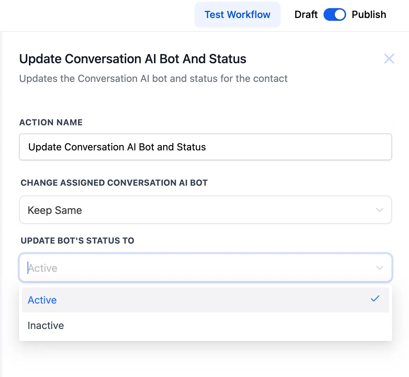Select Active from the status list
Image resolution: width=409 pixels, height=377 pixels.
tap(42, 300)
